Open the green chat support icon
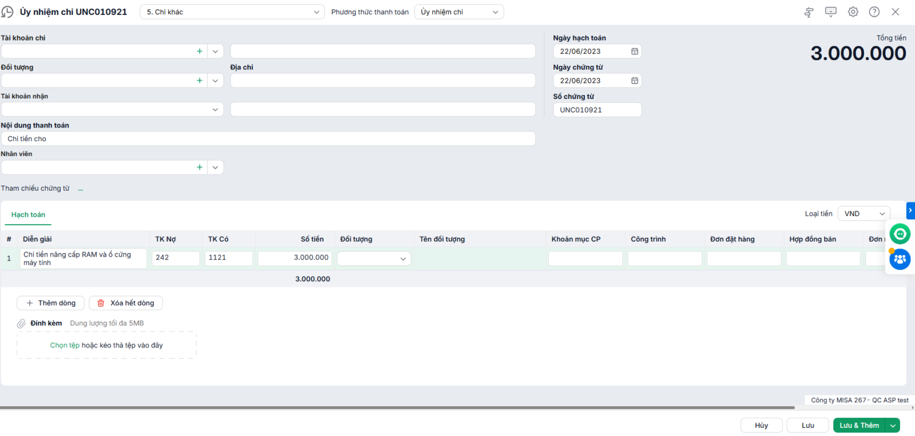 click(900, 234)
